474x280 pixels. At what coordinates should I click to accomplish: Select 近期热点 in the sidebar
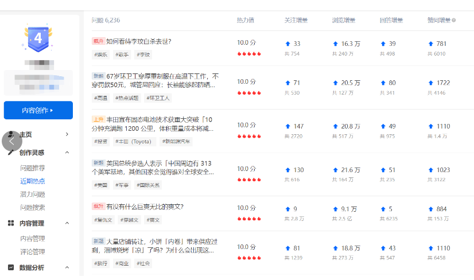click(x=33, y=181)
